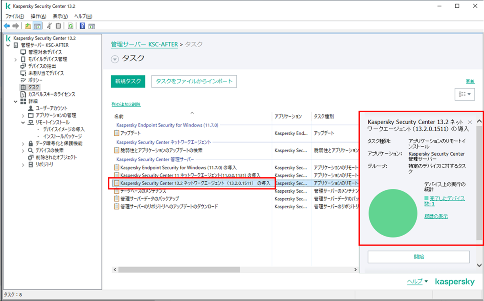Open the ヘルプ dropdown at bottom right
Image resolution: width=484 pixels, height=301 pixels.
[x=417, y=281]
